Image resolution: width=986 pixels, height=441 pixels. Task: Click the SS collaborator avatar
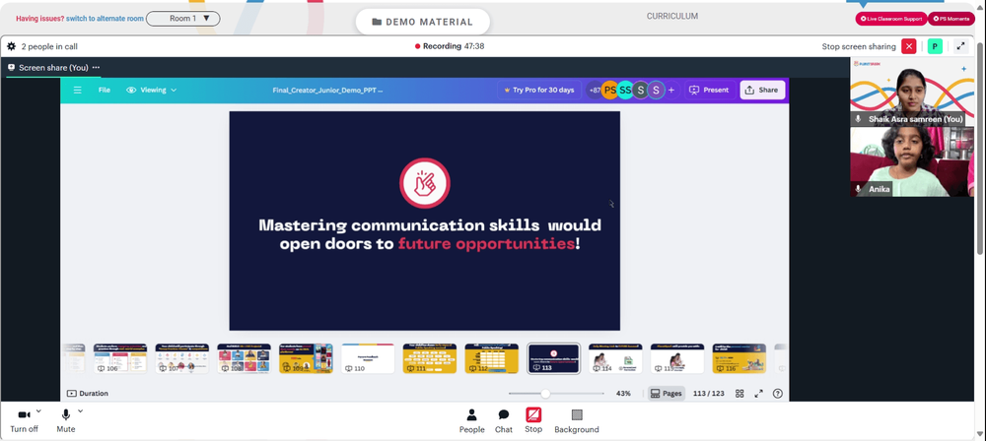[625, 90]
